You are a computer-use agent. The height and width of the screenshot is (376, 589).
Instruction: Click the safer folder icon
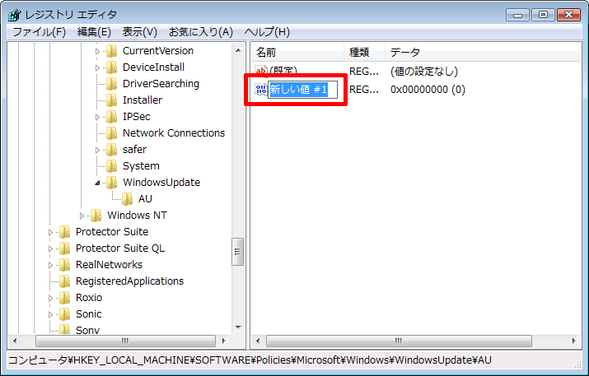click(x=111, y=150)
